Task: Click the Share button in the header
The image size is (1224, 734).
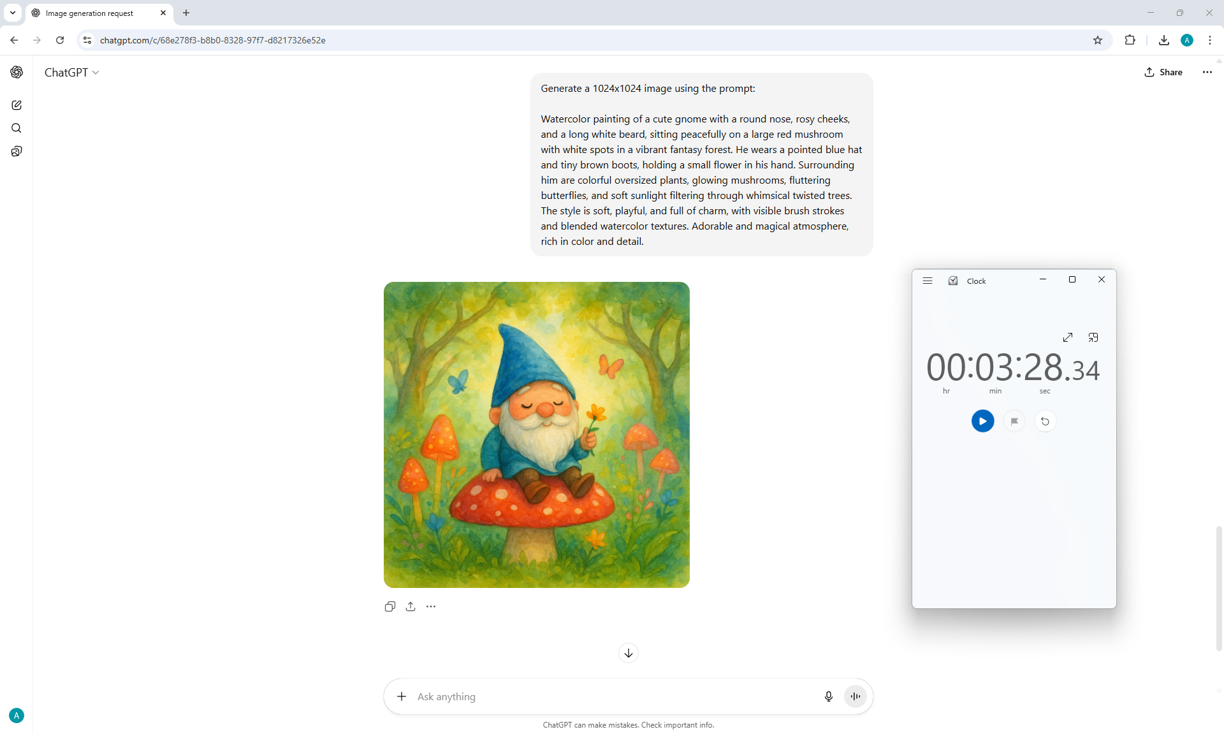Action: pos(1163,72)
